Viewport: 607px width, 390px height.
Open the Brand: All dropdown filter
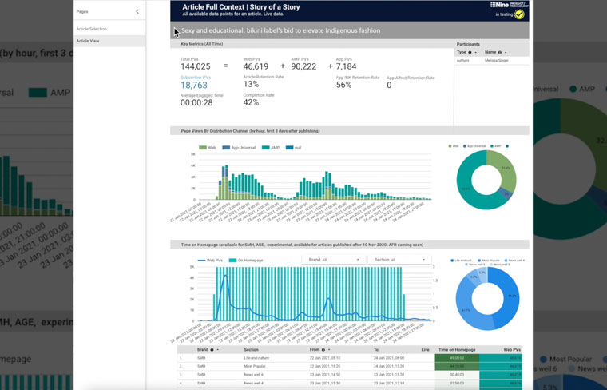333,260
